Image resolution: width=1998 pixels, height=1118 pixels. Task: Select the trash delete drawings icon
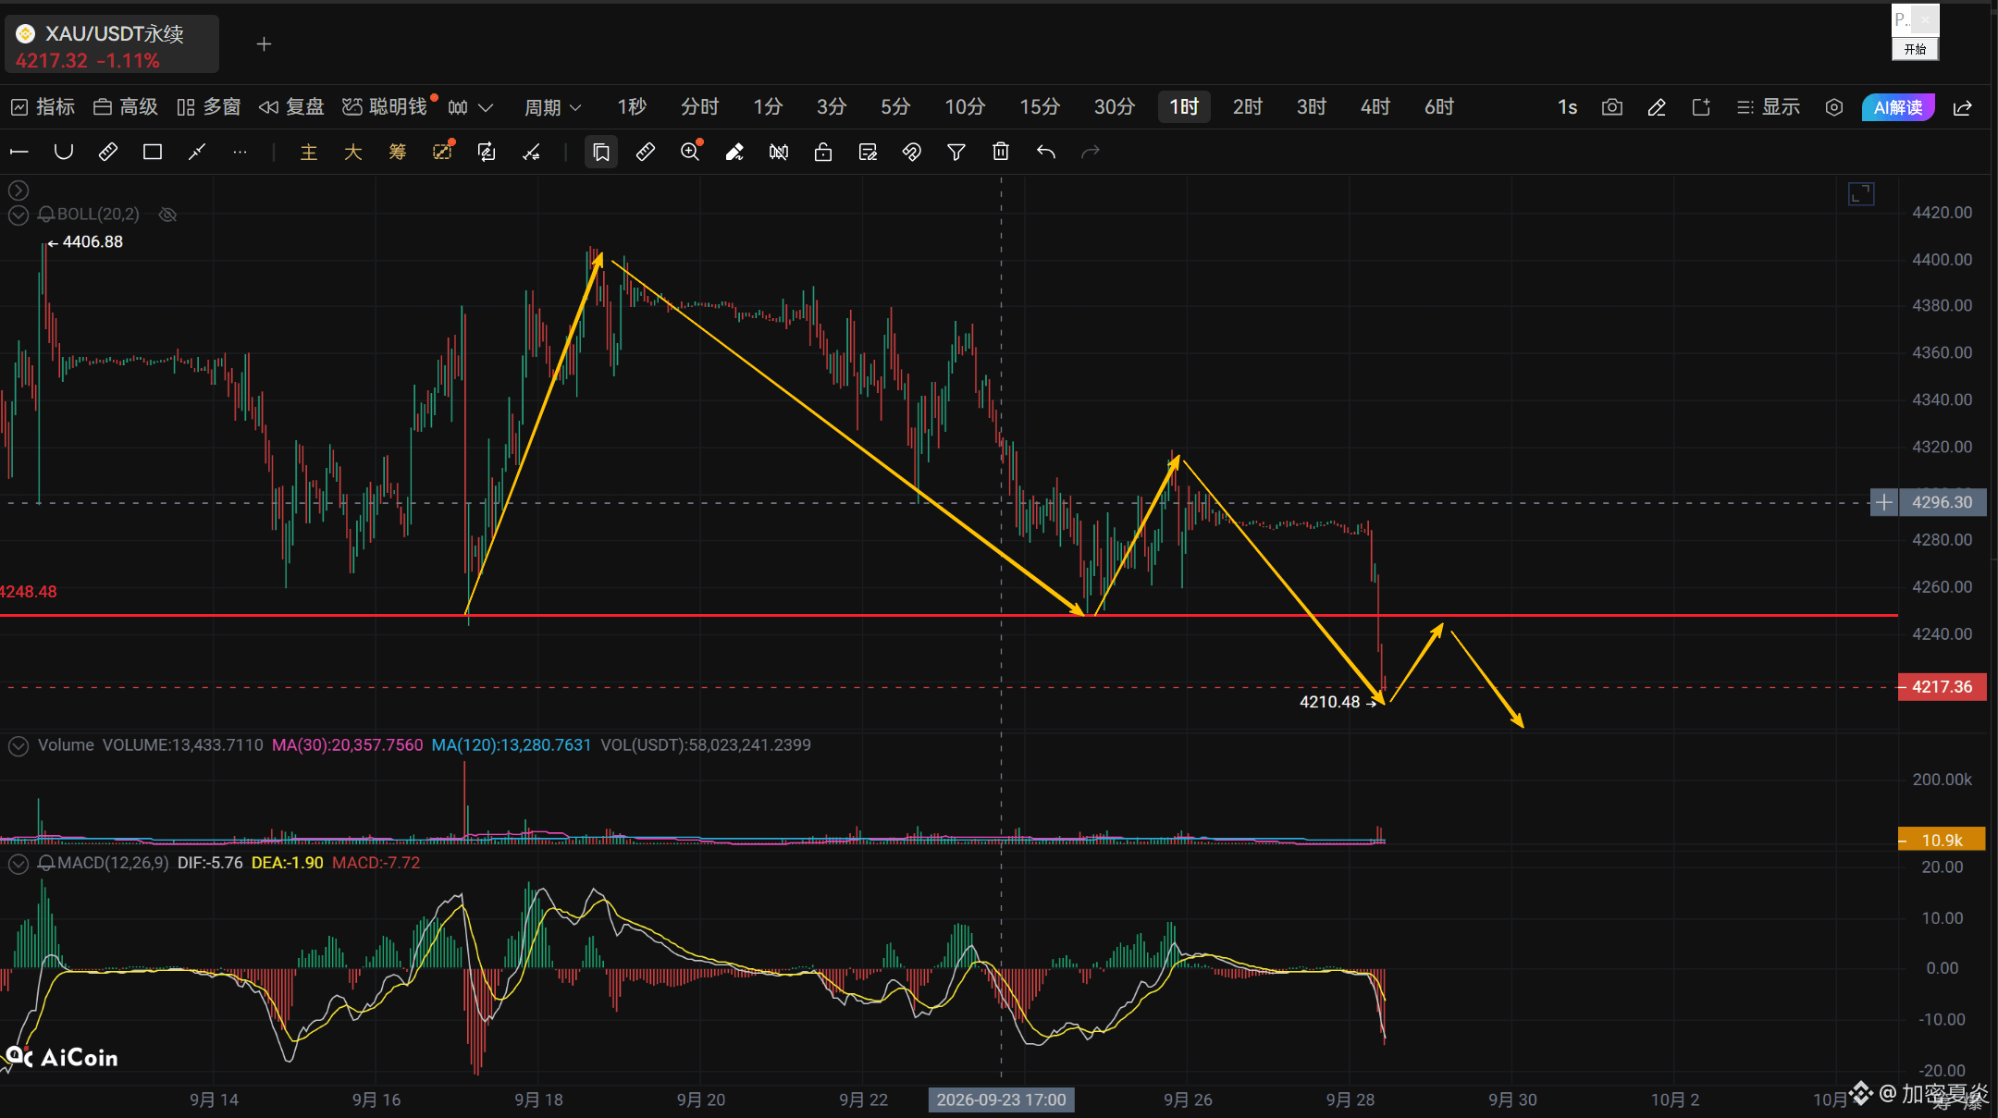1001,152
